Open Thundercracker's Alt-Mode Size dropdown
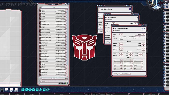Image resolution: width=169 pixels, height=95 pixels. pyautogui.click(x=140, y=36)
